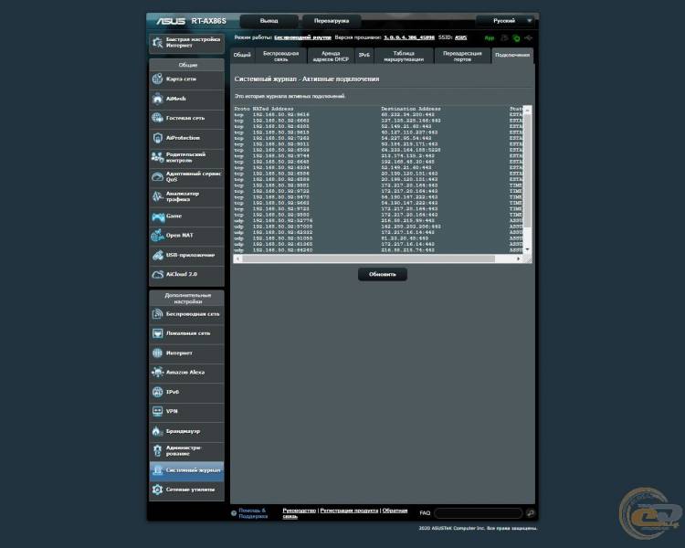Open Регистрация продукта link

(x=349, y=511)
